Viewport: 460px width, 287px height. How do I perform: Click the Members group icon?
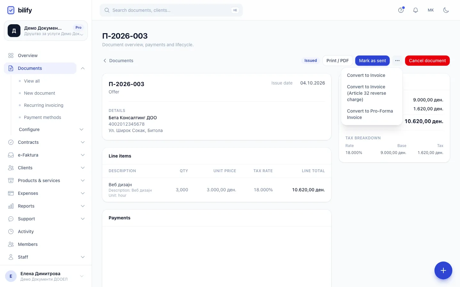point(11,244)
